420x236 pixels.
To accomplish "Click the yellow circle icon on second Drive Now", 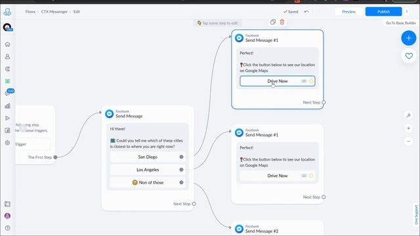I will click(x=311, y=176).
